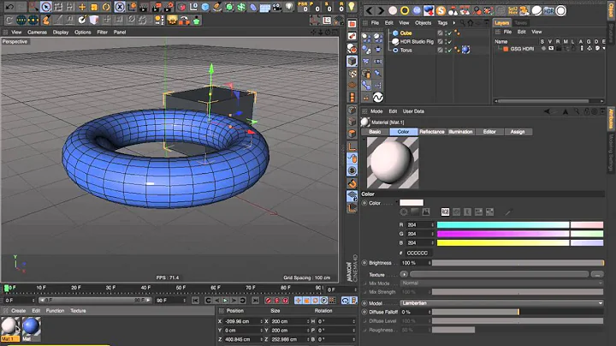Click the R value stepper arrows
Screen dimensions: 616x346
point(433,225)
